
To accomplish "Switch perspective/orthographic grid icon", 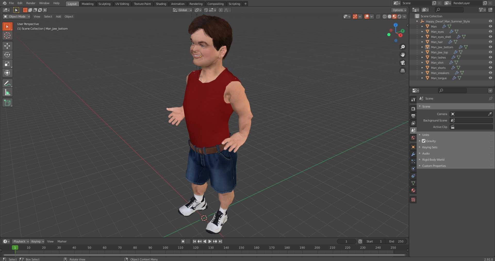I will (403, 70).
